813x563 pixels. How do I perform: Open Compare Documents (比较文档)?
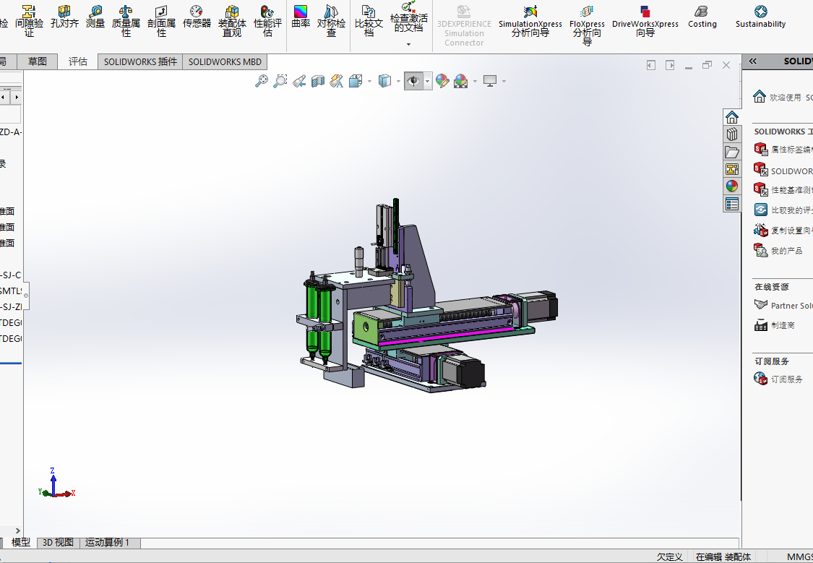tap(369, 20)
